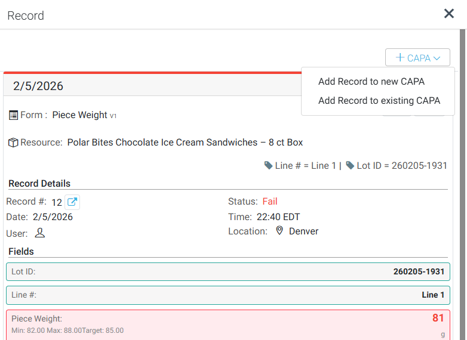Click the location pin icon beside Denver

279,231
